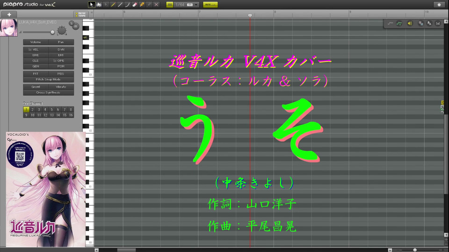449x252 pixels.
Task: Open settings with the gear icon
Action: point(439,5)
